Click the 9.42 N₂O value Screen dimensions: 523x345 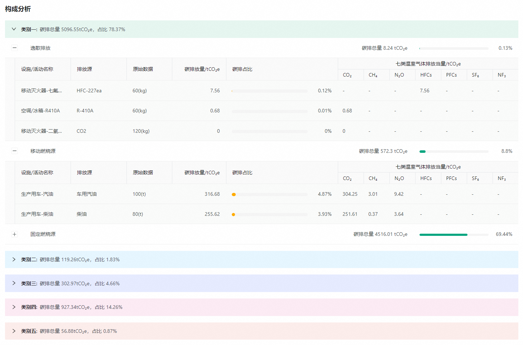pos(399,194)
